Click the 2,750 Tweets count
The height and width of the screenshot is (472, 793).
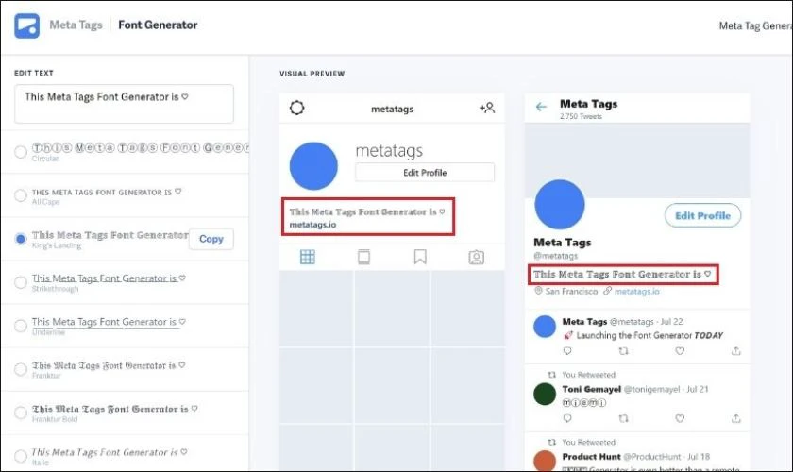coord(581,116)
